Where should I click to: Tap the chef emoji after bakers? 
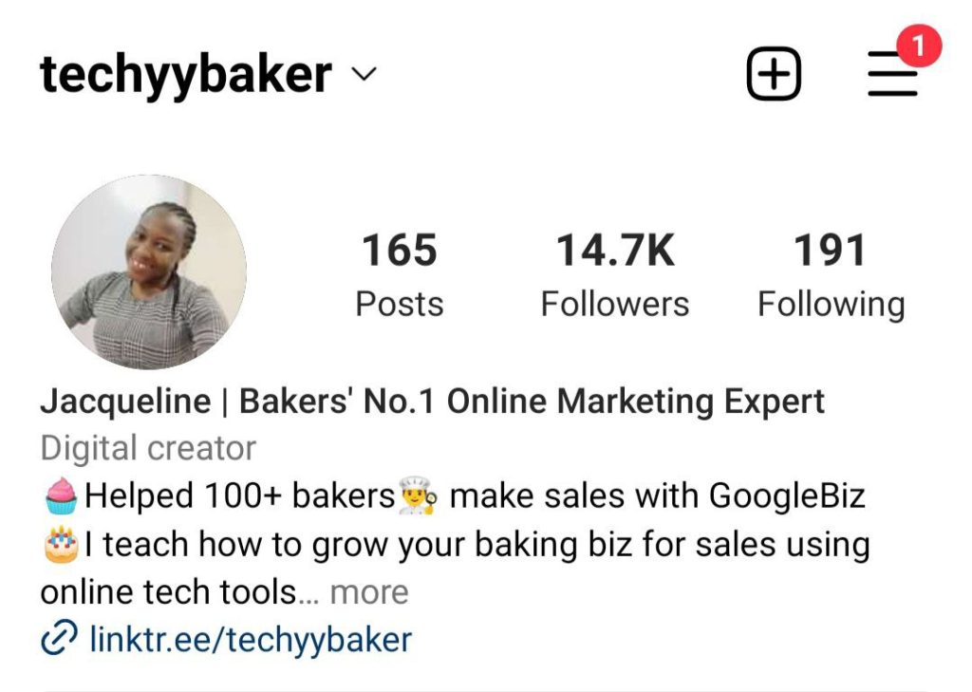coord(418,496)
